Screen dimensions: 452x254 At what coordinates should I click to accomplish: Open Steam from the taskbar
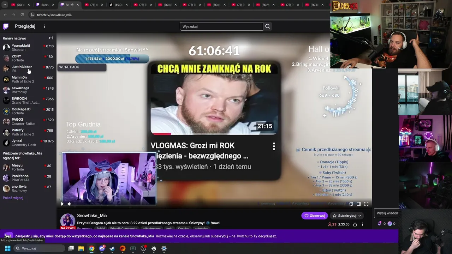(x=112, y=248)
